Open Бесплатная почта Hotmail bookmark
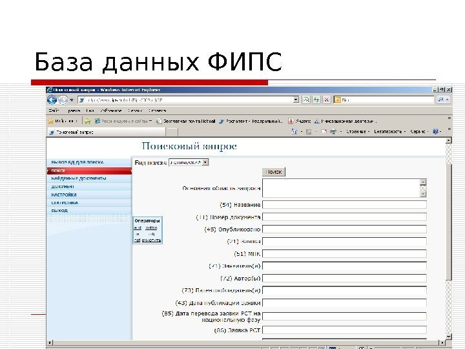Image resolution: width=465 pixels, height=349 pixels. (185, 121)
